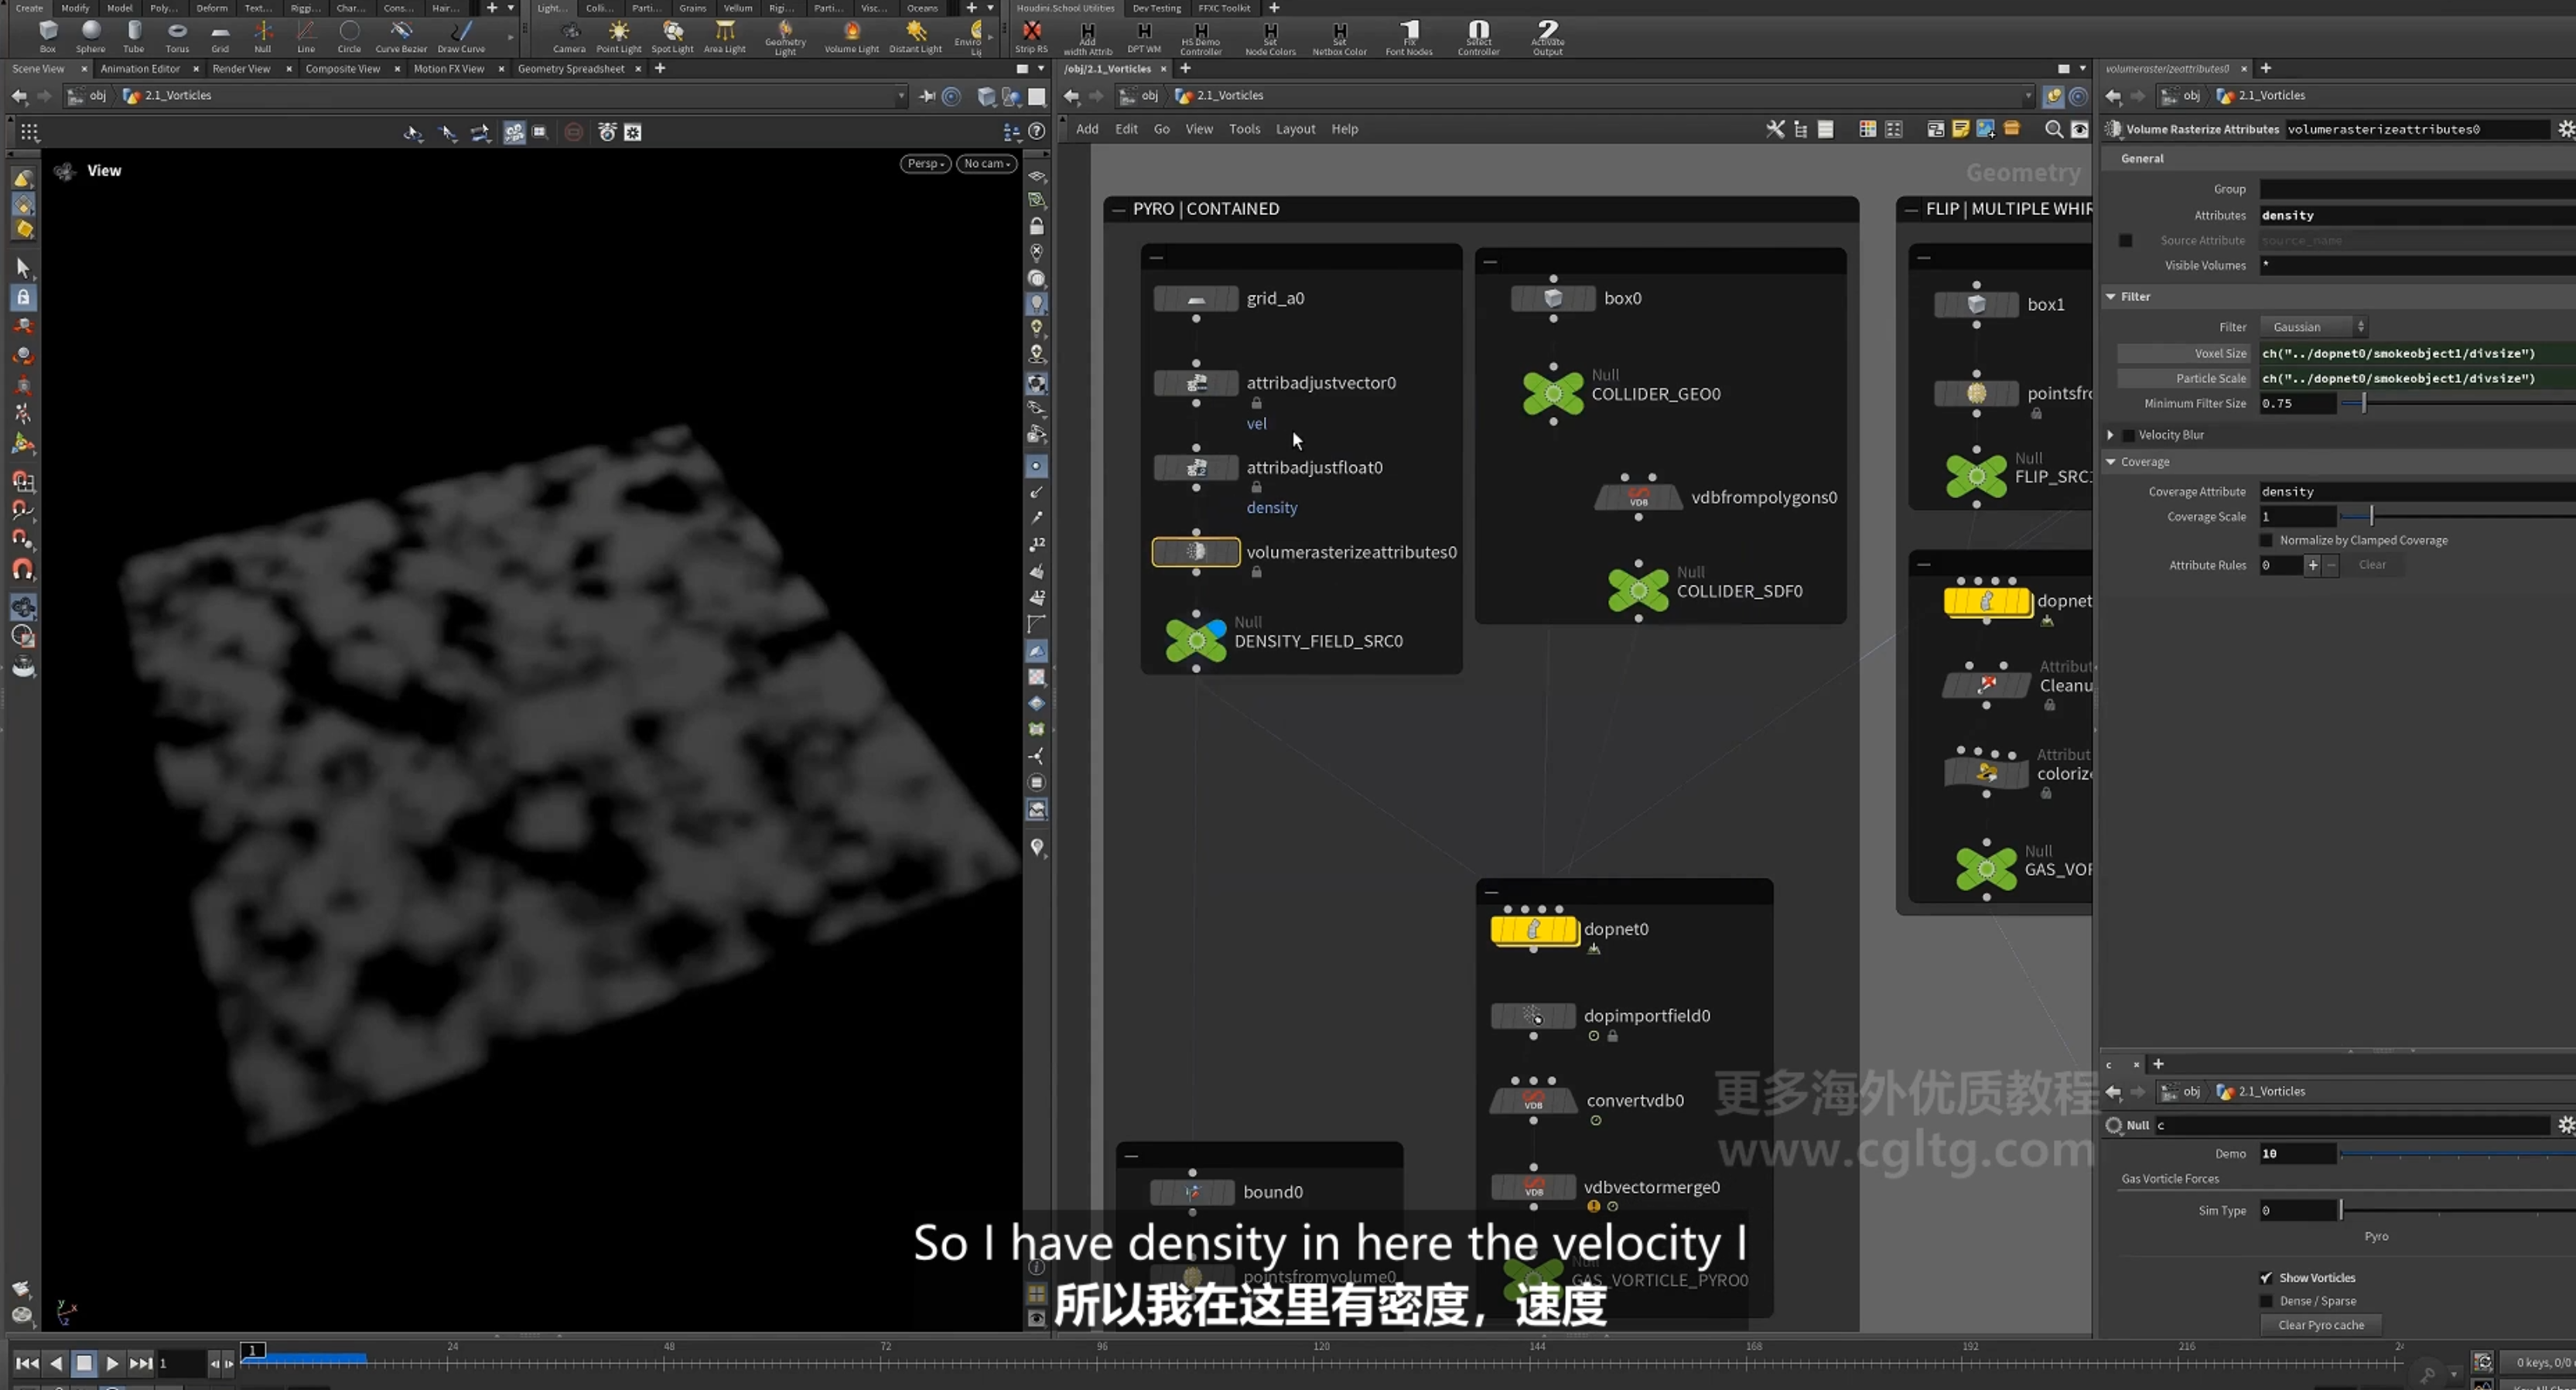The width and height of the screenshot is (2576, 1390).
Task: Switch to the Geometry Spreadsheet tab
Action: pos(571,69)
